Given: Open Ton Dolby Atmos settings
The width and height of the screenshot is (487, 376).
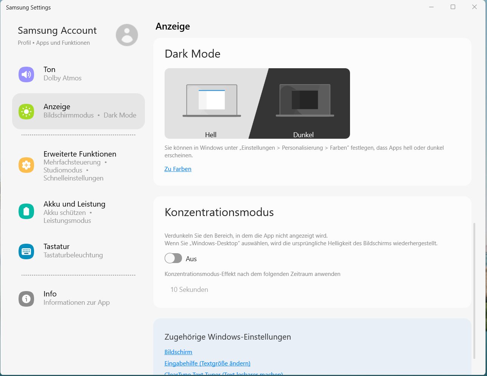Looking at the screenshot, I should 78,74.
